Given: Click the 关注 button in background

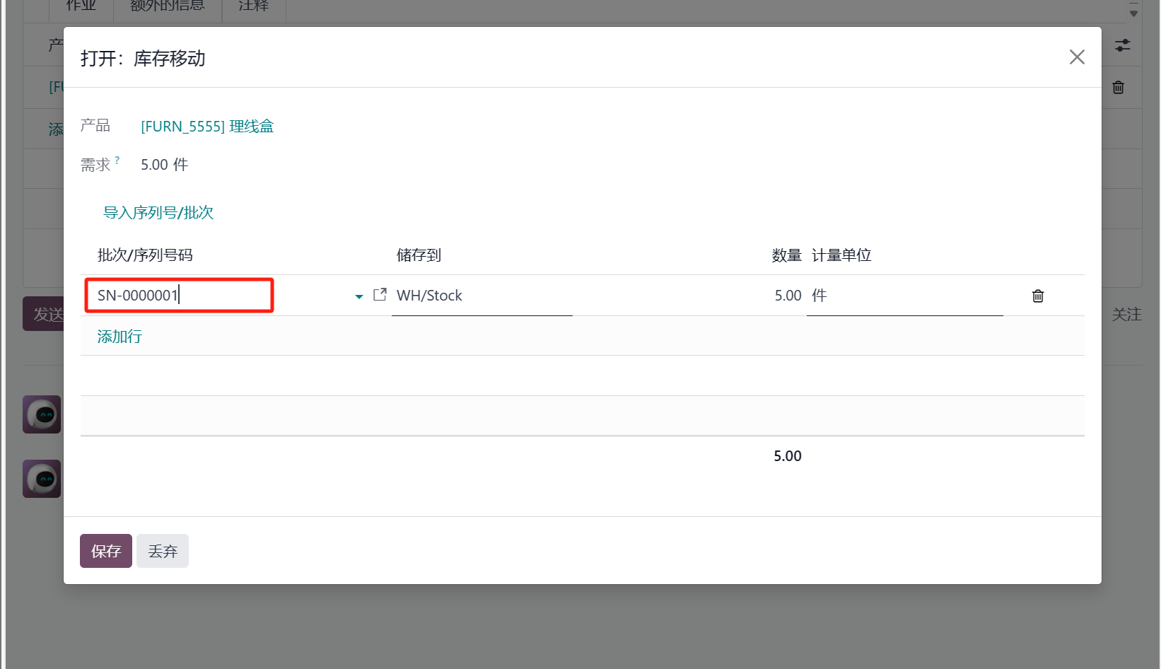Looking at the screenshot, I should tap(1127, 315).
